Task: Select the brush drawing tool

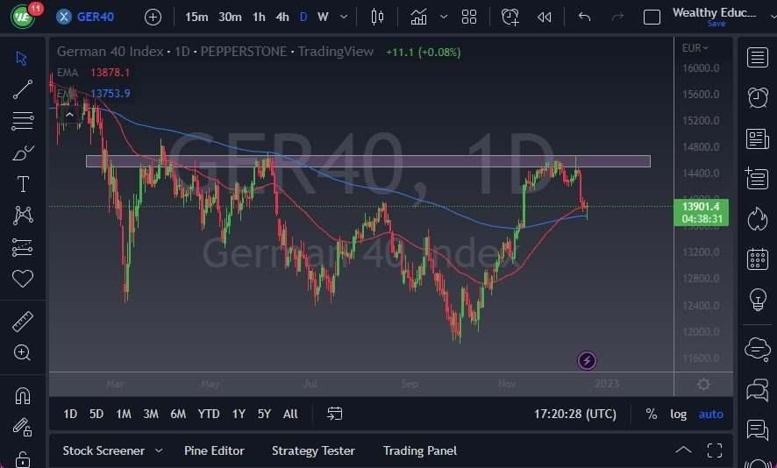Action: [x=22, y=152]
